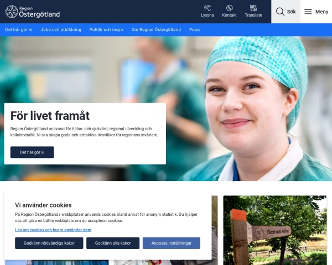332x265 pixels.
Task: Open the Translate language icon
Action: tap(253, 11)
